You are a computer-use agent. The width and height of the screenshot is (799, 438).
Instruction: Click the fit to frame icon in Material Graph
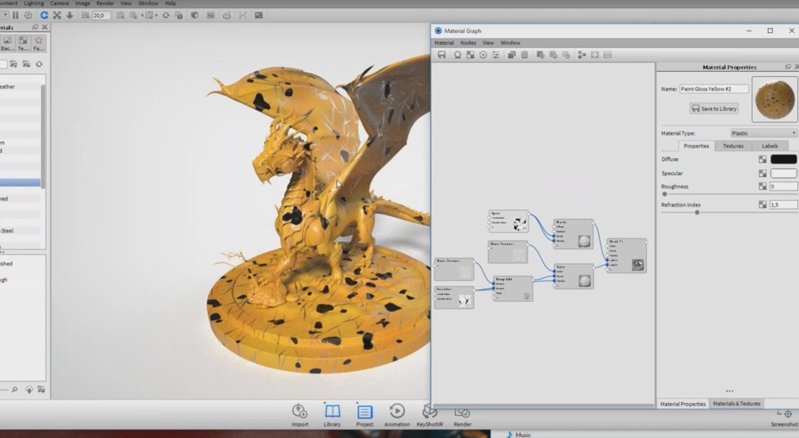595,55
